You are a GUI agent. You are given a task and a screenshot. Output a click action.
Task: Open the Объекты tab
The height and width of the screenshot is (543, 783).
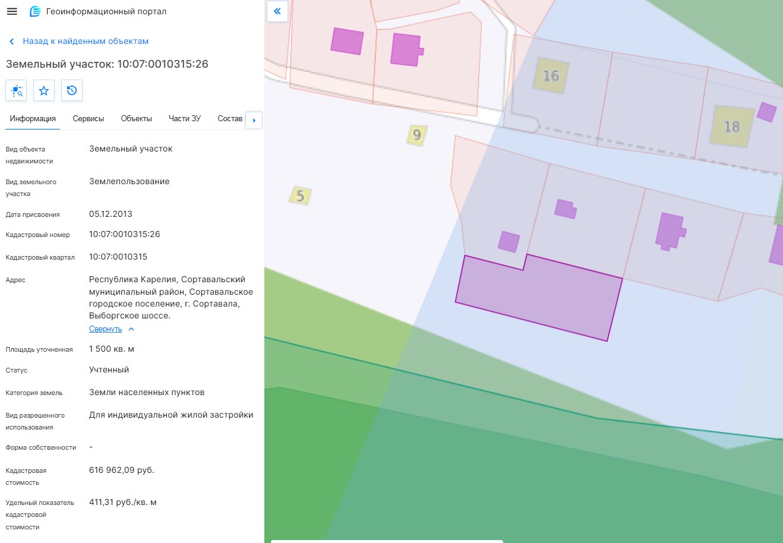coord(137,119)
